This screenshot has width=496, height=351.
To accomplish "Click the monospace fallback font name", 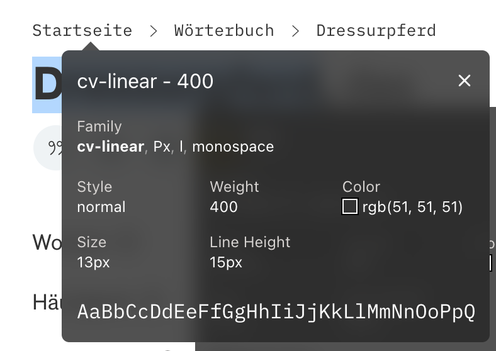I will (x=233, y=147).
